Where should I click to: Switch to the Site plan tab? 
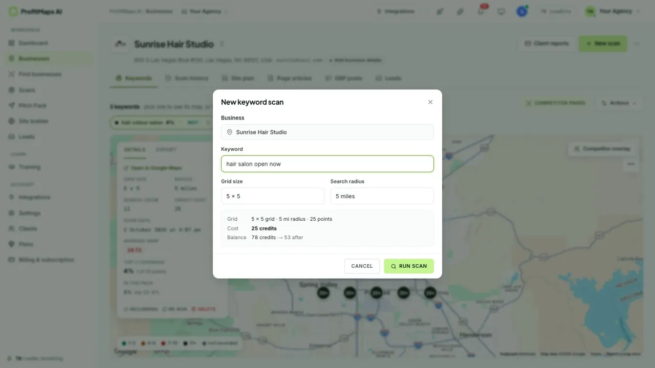(238, 78)
